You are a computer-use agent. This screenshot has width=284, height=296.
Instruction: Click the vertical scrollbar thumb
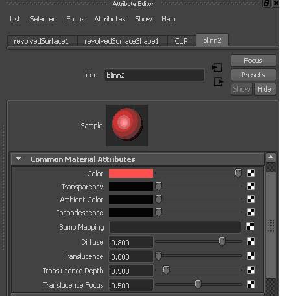(x=271, y=225)
